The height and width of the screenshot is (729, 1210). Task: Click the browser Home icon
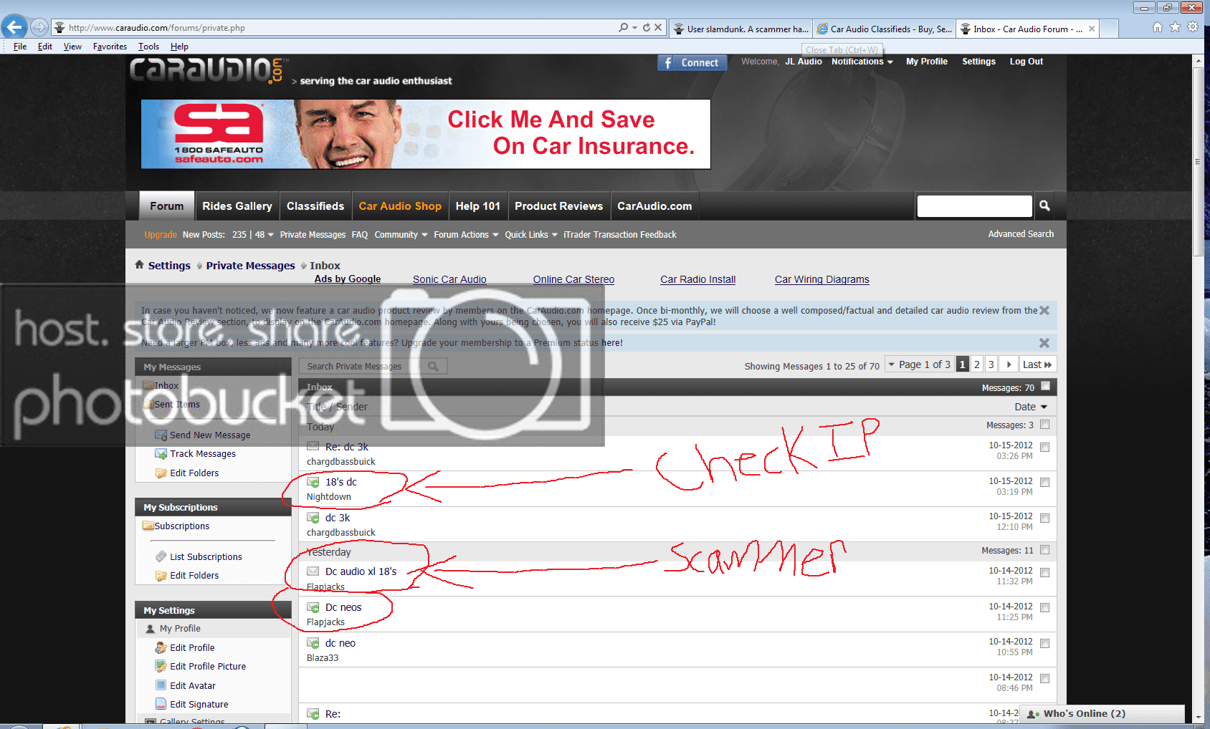tap(1158, 27)
